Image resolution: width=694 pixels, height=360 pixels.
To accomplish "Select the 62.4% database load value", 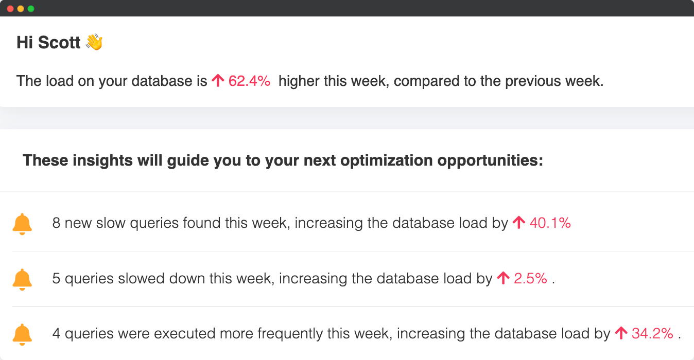I will coord(249,81).
